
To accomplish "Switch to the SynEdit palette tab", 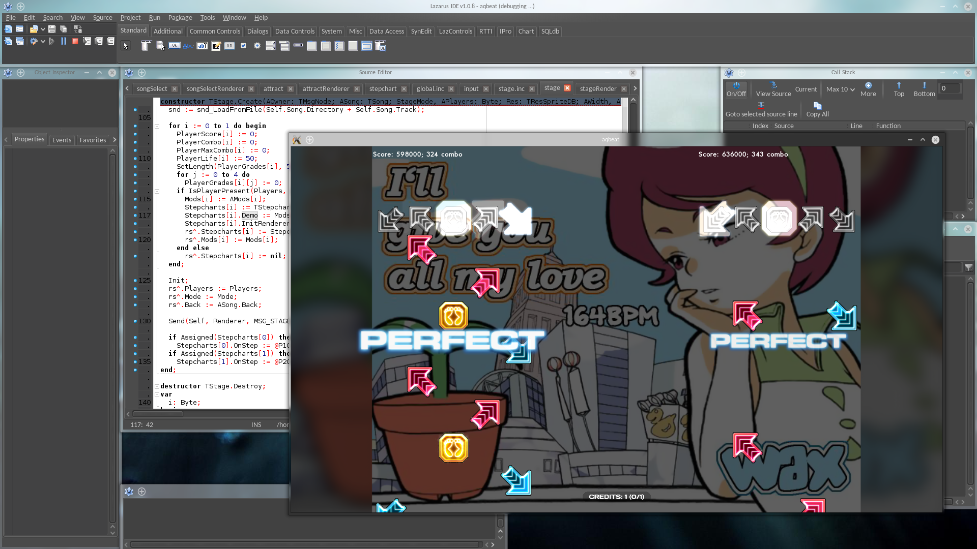I will click(x=421, y=31).
